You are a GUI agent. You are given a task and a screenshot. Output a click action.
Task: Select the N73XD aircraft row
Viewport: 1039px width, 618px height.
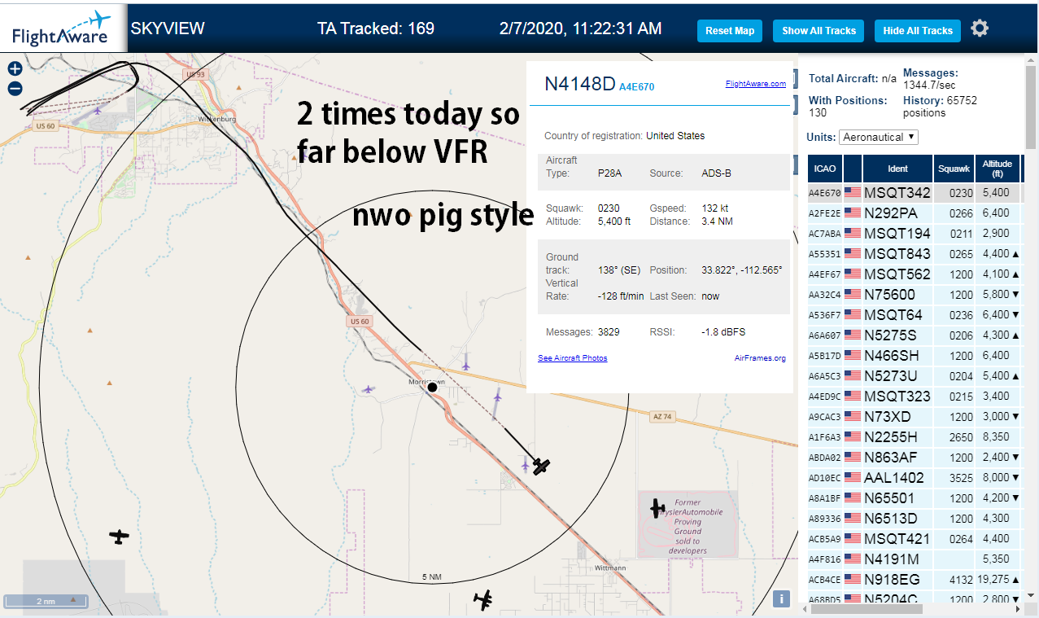point(914,417)
